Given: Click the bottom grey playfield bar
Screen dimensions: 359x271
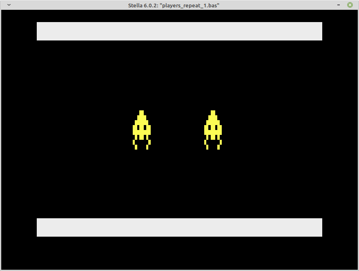Looking at the screenshot, I should point(180,227).
